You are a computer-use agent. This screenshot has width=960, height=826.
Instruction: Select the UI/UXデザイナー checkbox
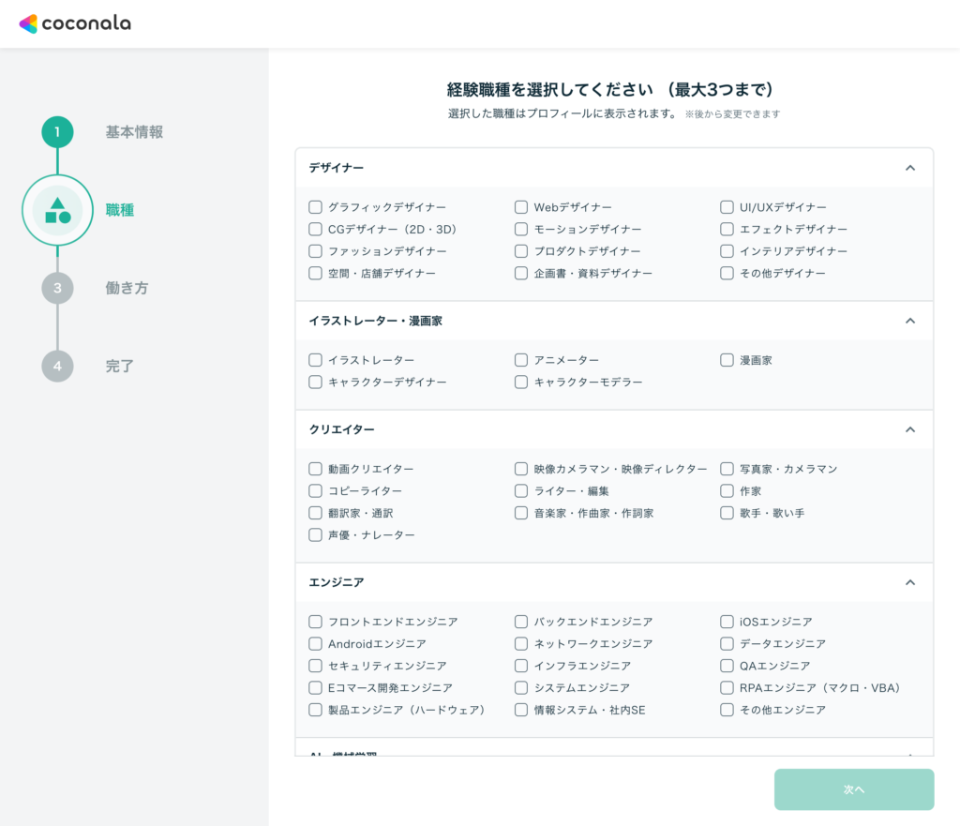click(x=727, y=207)
